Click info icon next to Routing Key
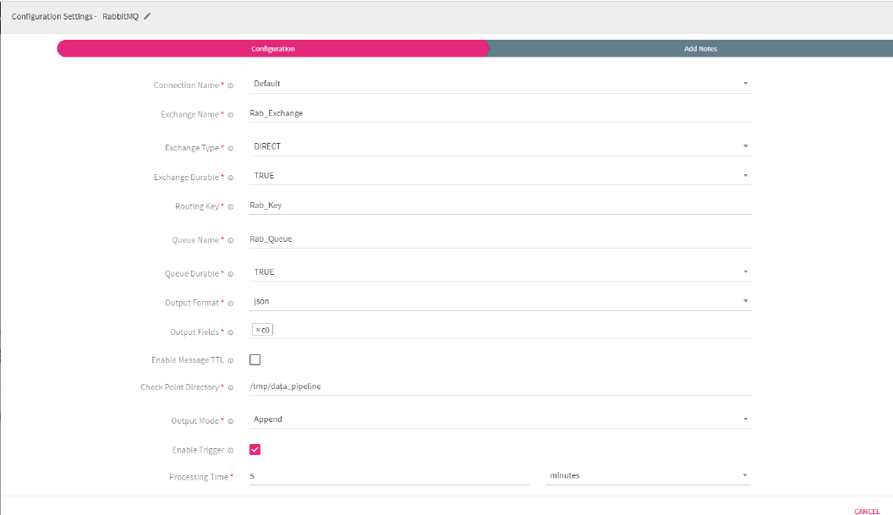Viewport: 893px width, 515px height. point(231,207)
